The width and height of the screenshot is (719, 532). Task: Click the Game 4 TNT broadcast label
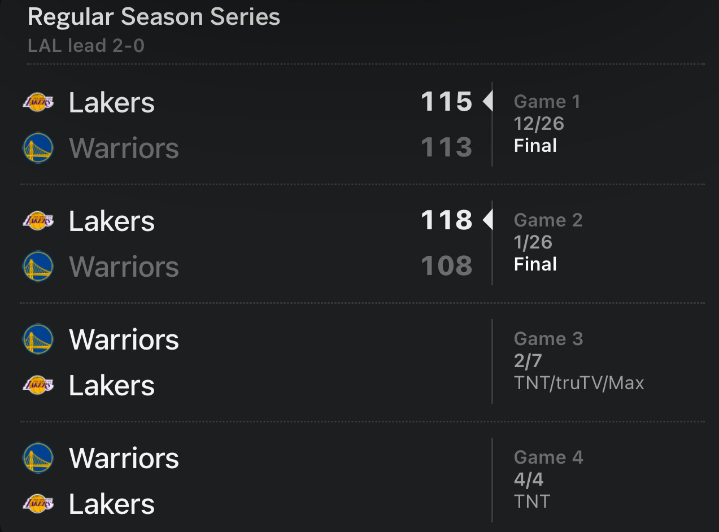click(531, 502)
